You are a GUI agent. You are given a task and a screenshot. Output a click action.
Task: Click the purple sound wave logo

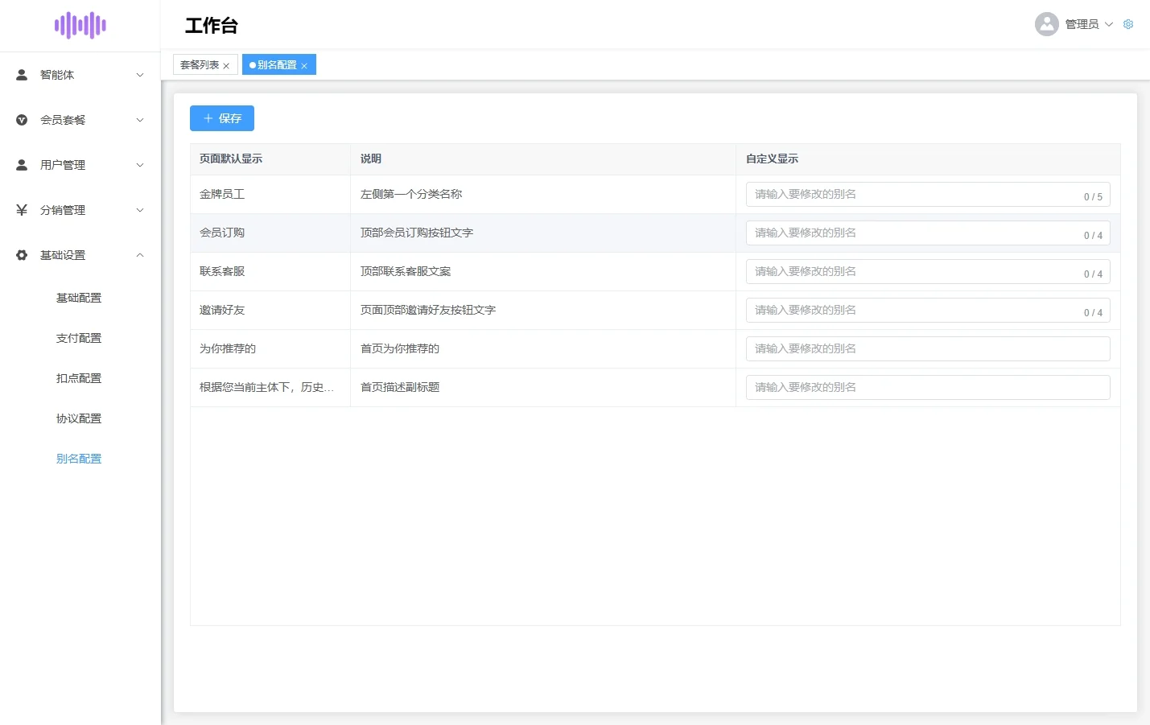pyautogui.click(x=80, y=25)
